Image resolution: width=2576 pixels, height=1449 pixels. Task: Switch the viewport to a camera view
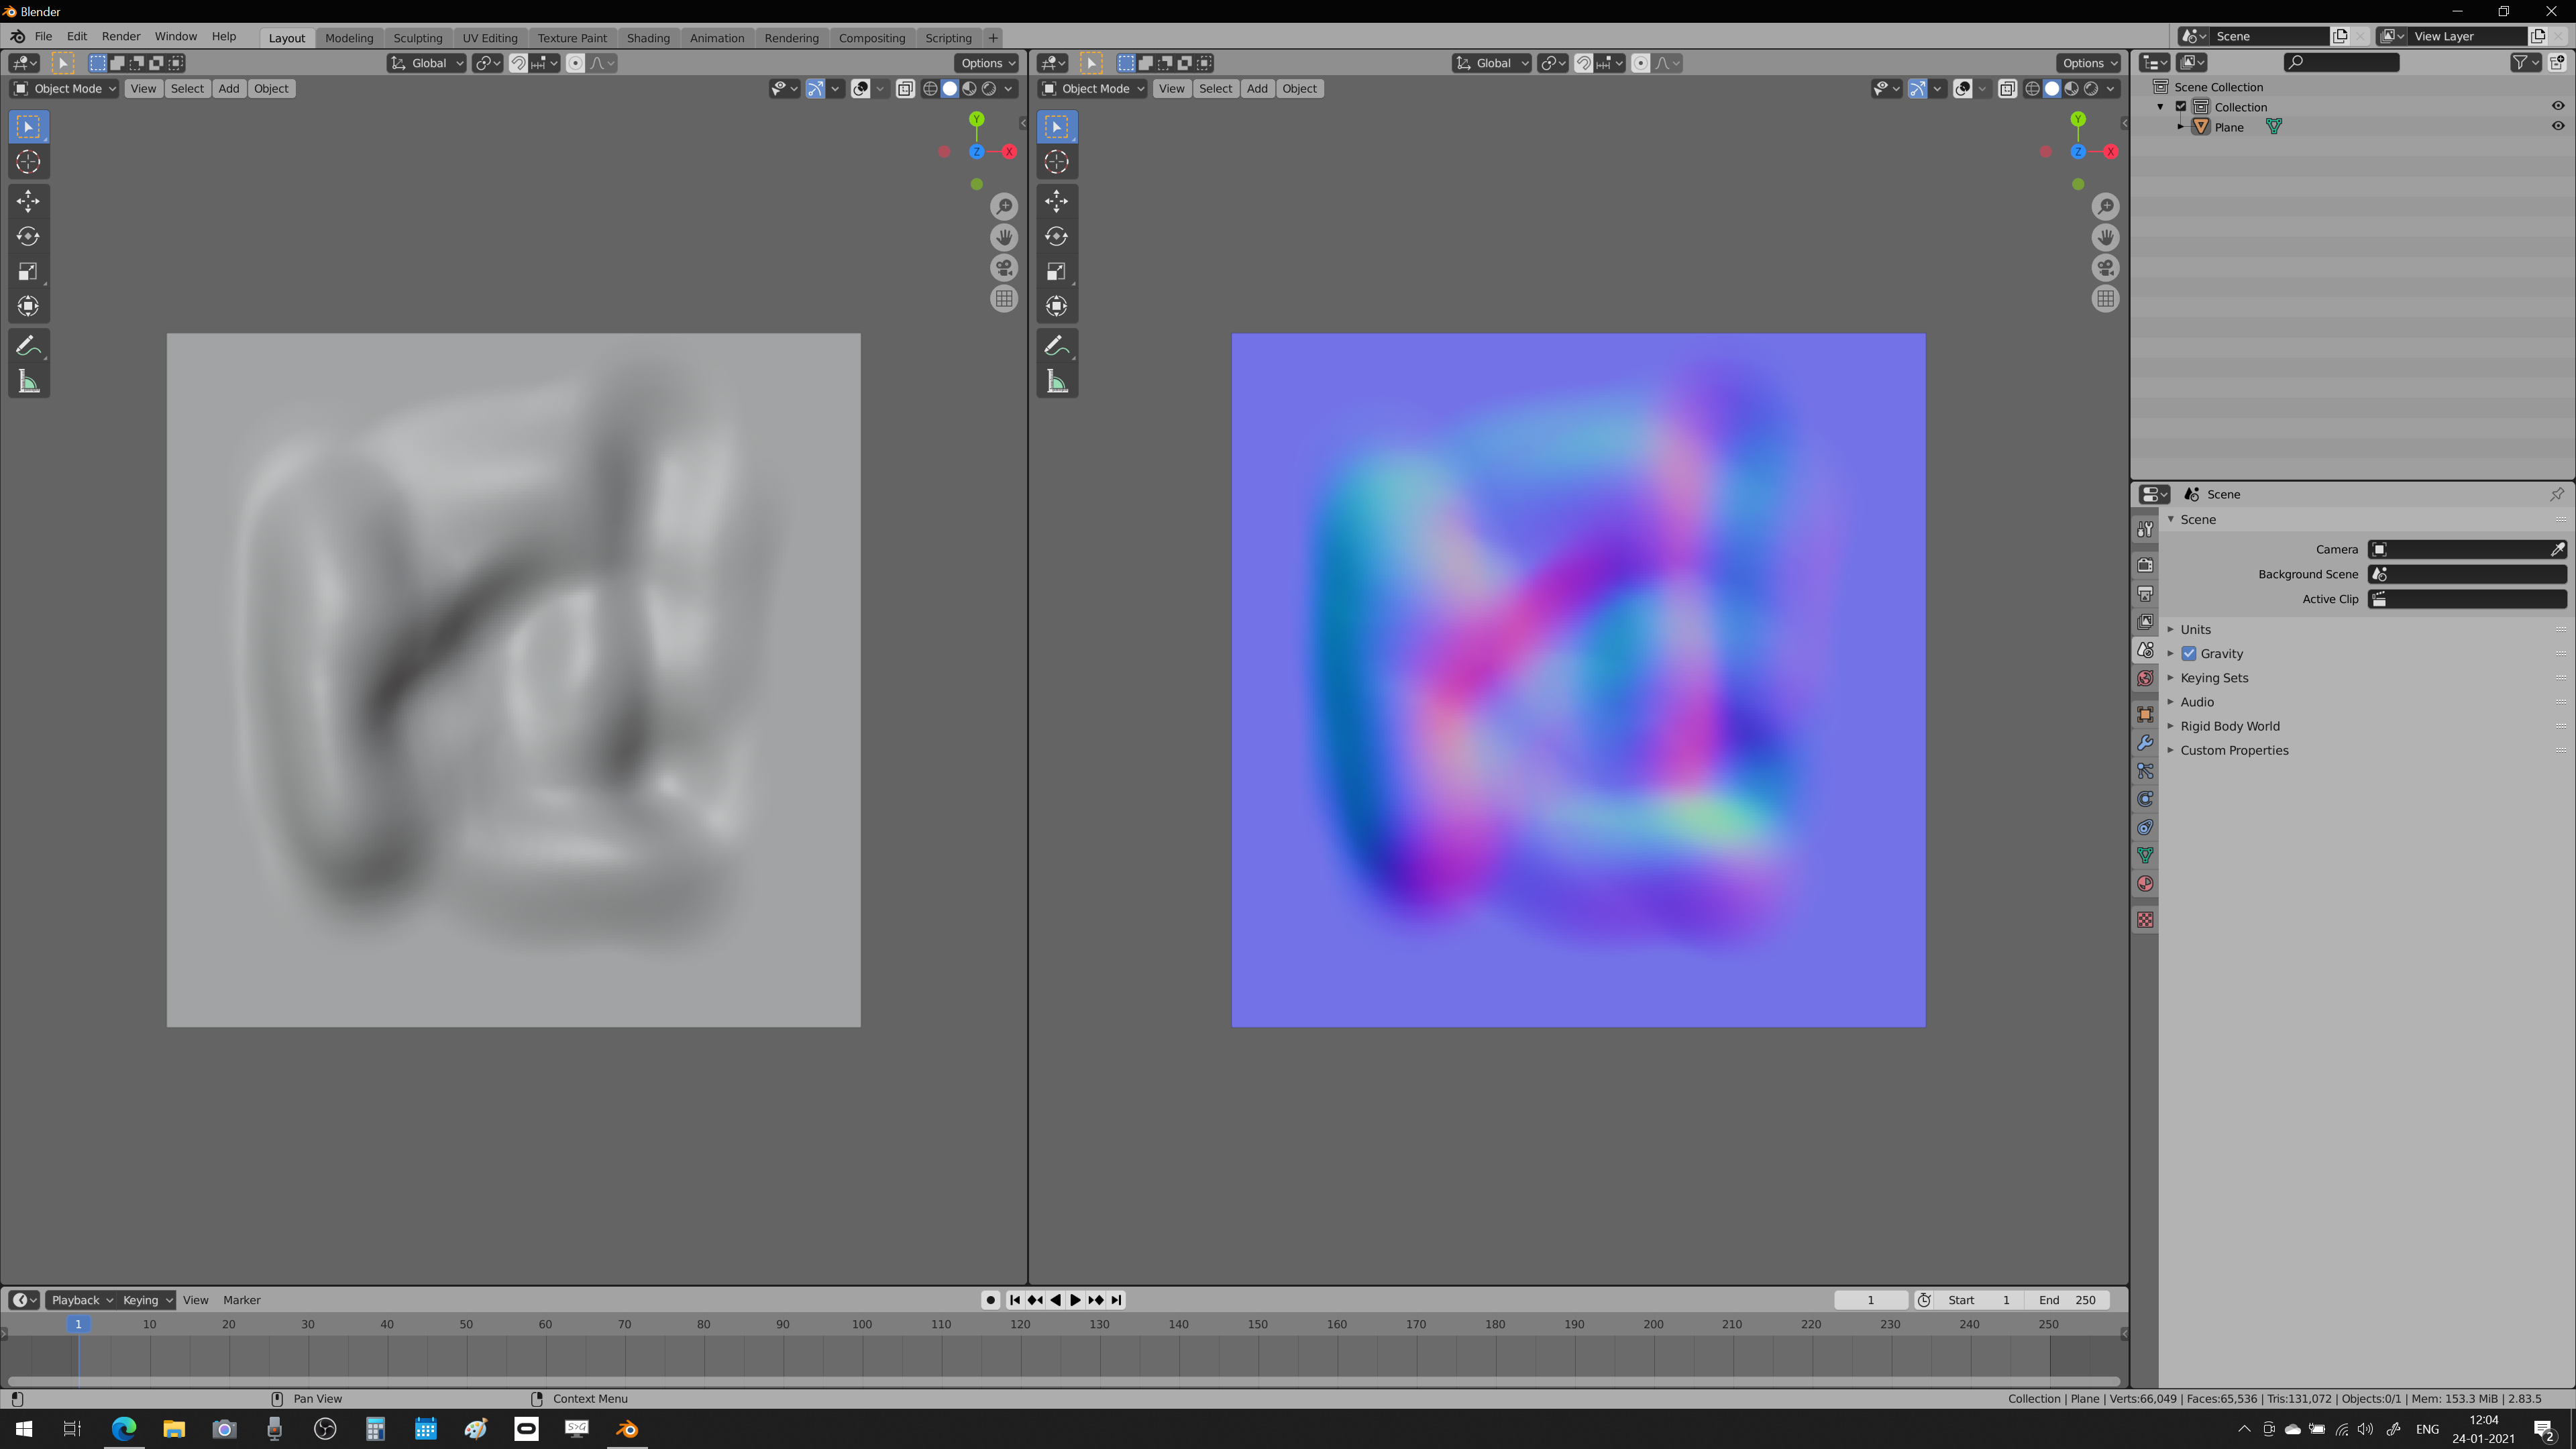click(1004, 267)
